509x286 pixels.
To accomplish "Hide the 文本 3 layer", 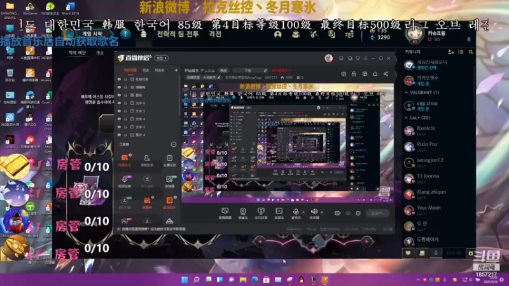I will coord(119,126).
